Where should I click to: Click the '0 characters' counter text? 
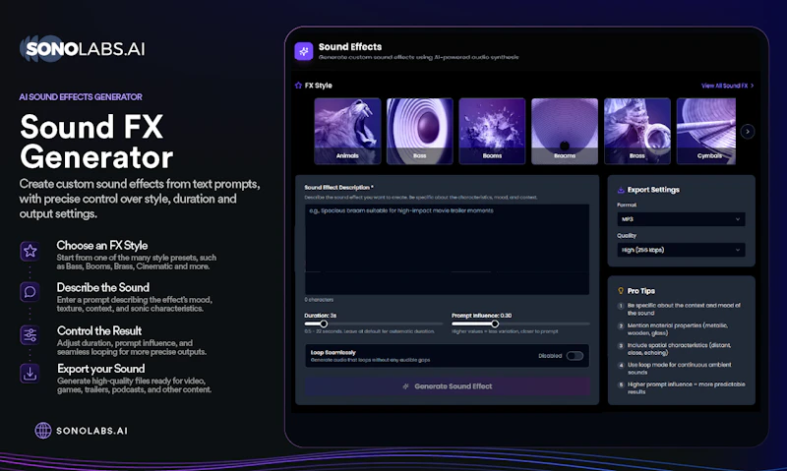click(x=319, y=300)
